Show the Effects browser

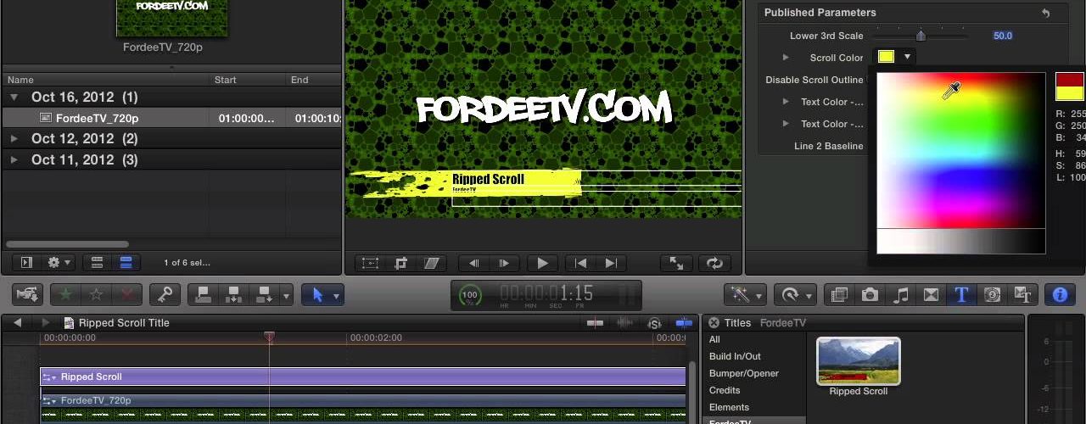point(839,295)
